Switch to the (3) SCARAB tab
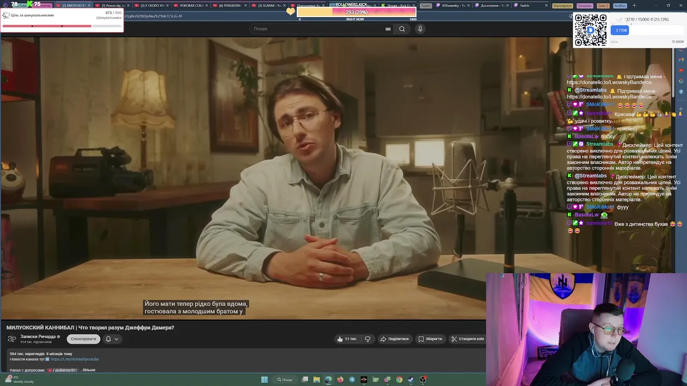 point(269,5)
